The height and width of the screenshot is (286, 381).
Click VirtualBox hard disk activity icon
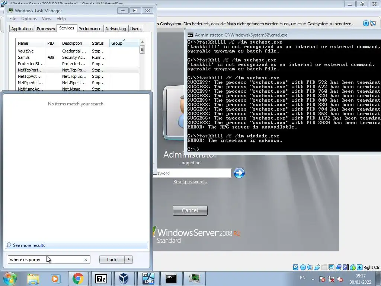click(296, 267)
